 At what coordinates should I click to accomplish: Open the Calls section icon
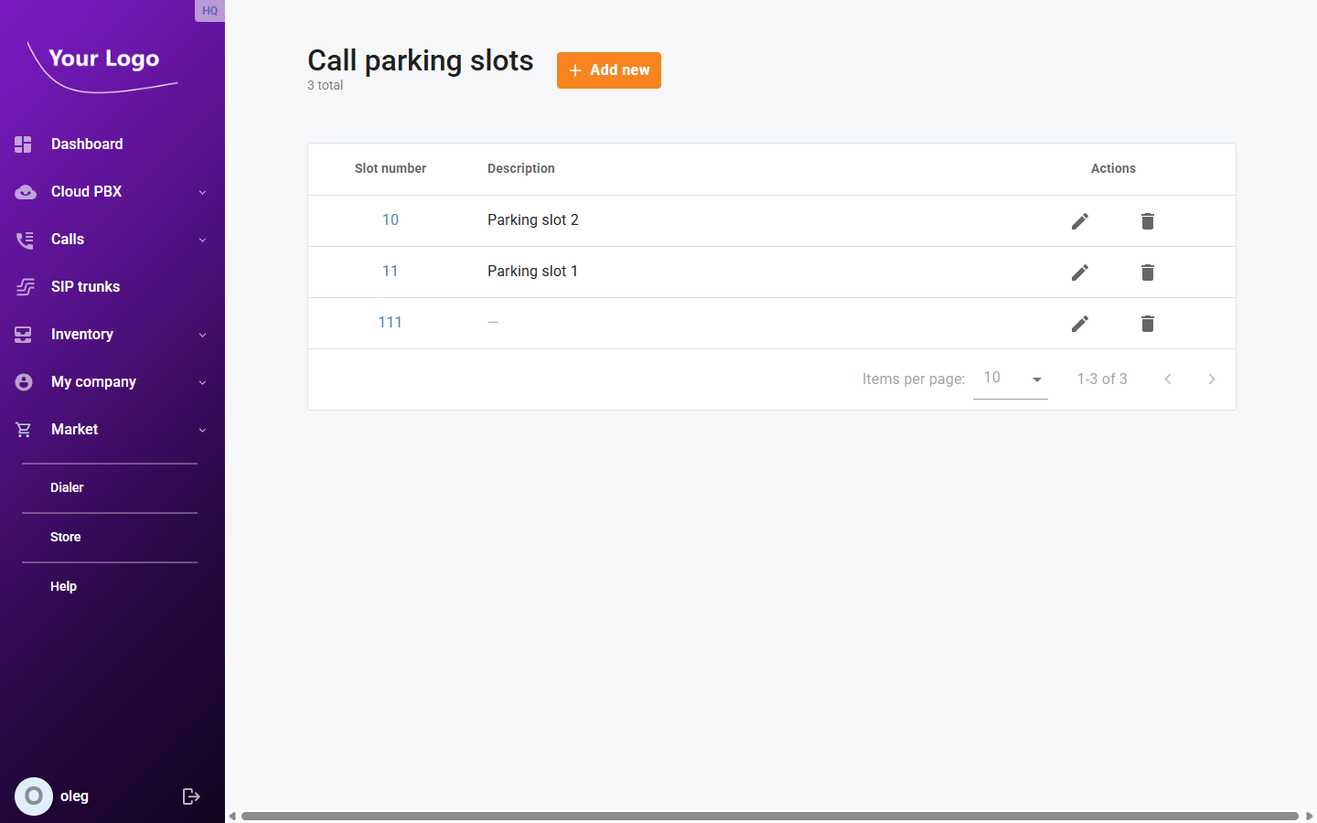tap(24, 239)
